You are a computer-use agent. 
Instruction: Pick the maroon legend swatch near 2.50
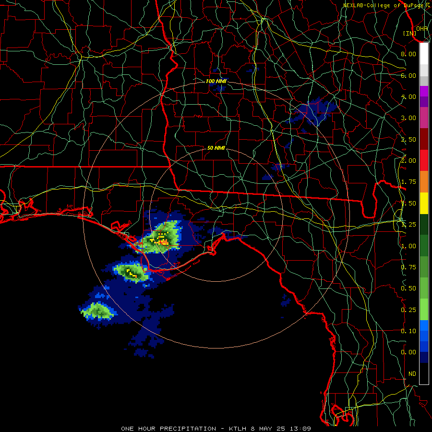coord(424,139)
